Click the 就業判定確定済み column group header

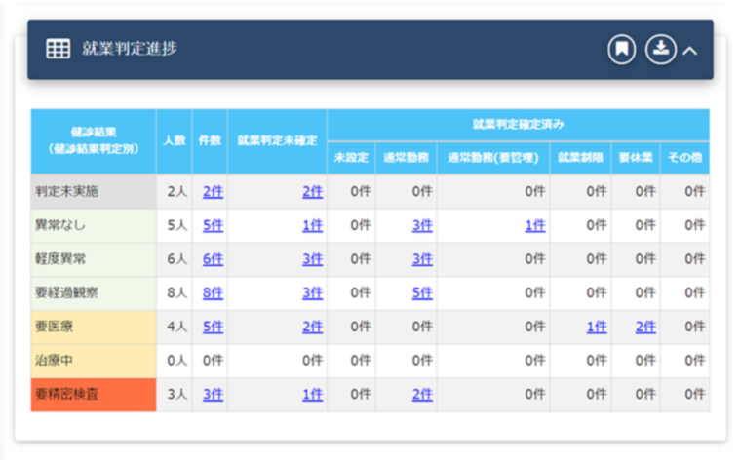pos(518,125)
